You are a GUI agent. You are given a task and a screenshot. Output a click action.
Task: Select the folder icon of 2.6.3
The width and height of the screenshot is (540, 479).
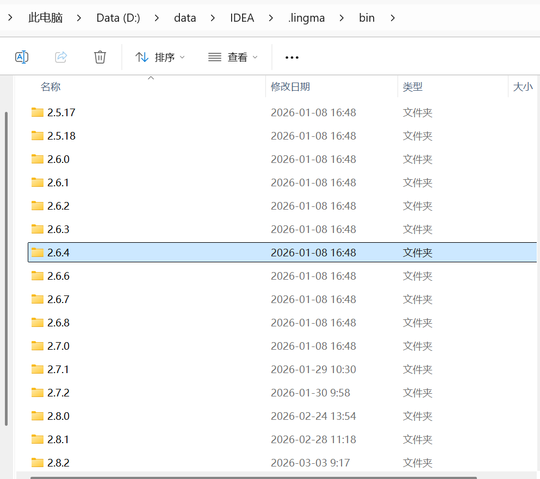point(37,229)
